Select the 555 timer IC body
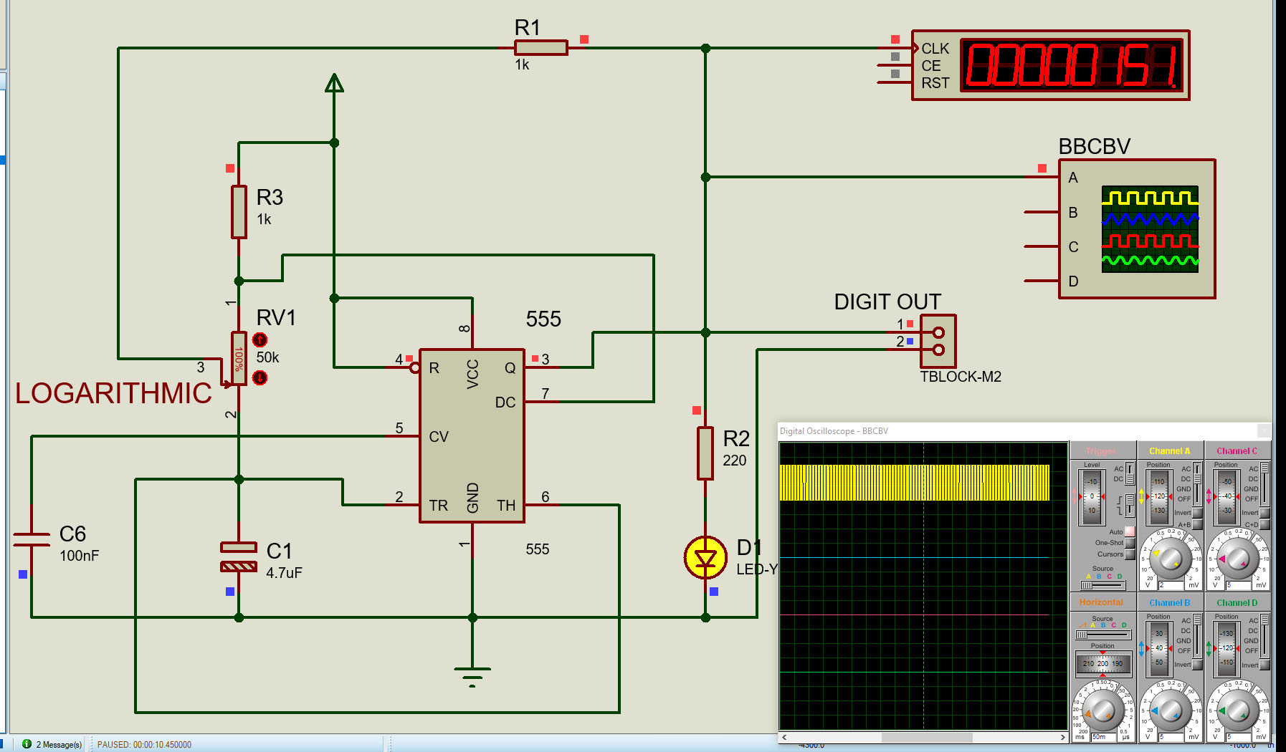This screenshot has width=1286, height=752. (x=472, y=435)
